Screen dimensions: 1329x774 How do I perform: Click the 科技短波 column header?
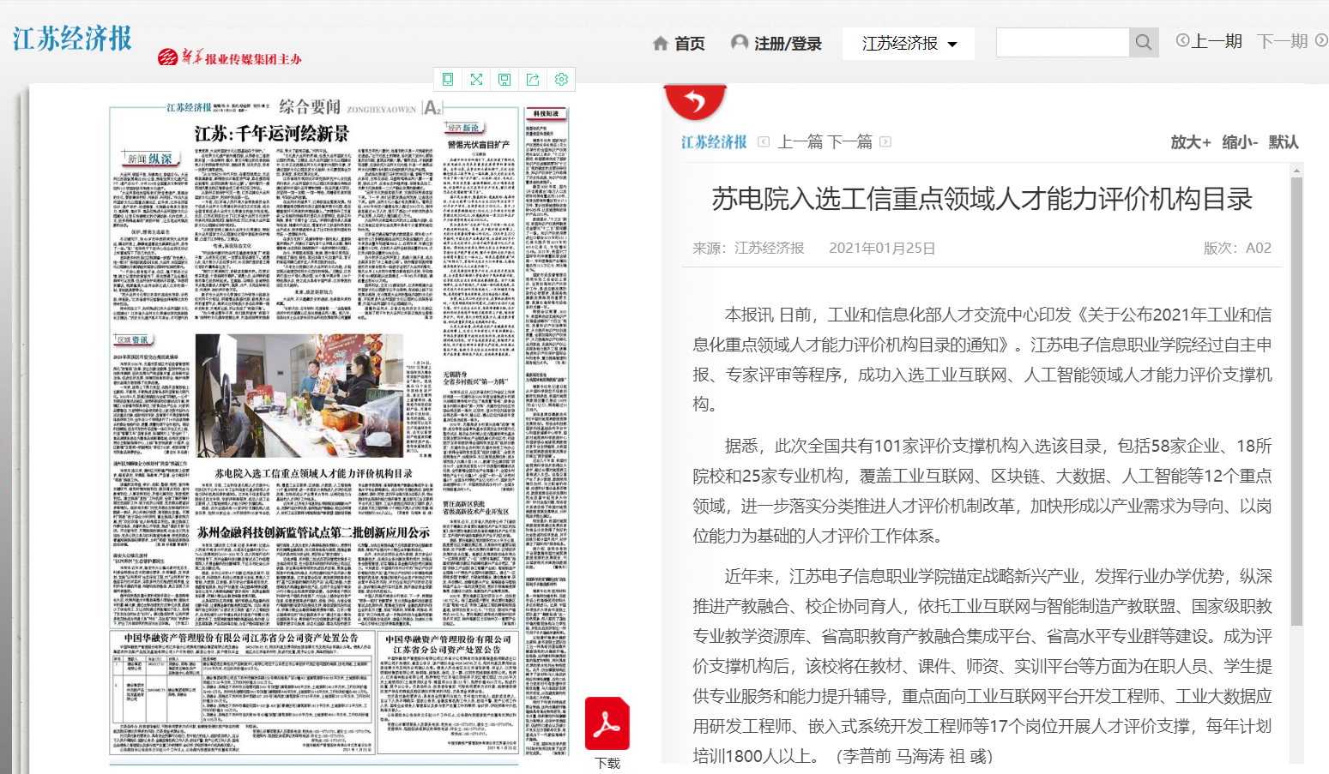coord(546,113)
